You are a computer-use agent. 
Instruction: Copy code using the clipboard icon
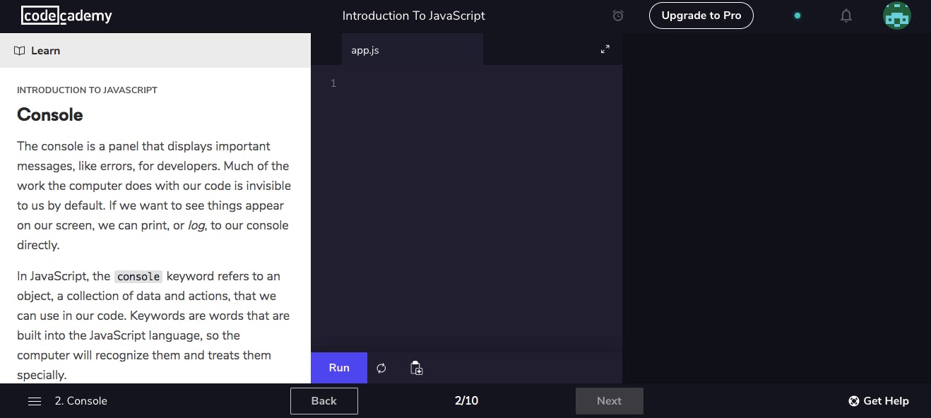point(416,367)
